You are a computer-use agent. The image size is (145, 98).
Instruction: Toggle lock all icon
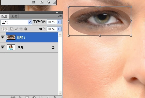click(x=25, y=29)
